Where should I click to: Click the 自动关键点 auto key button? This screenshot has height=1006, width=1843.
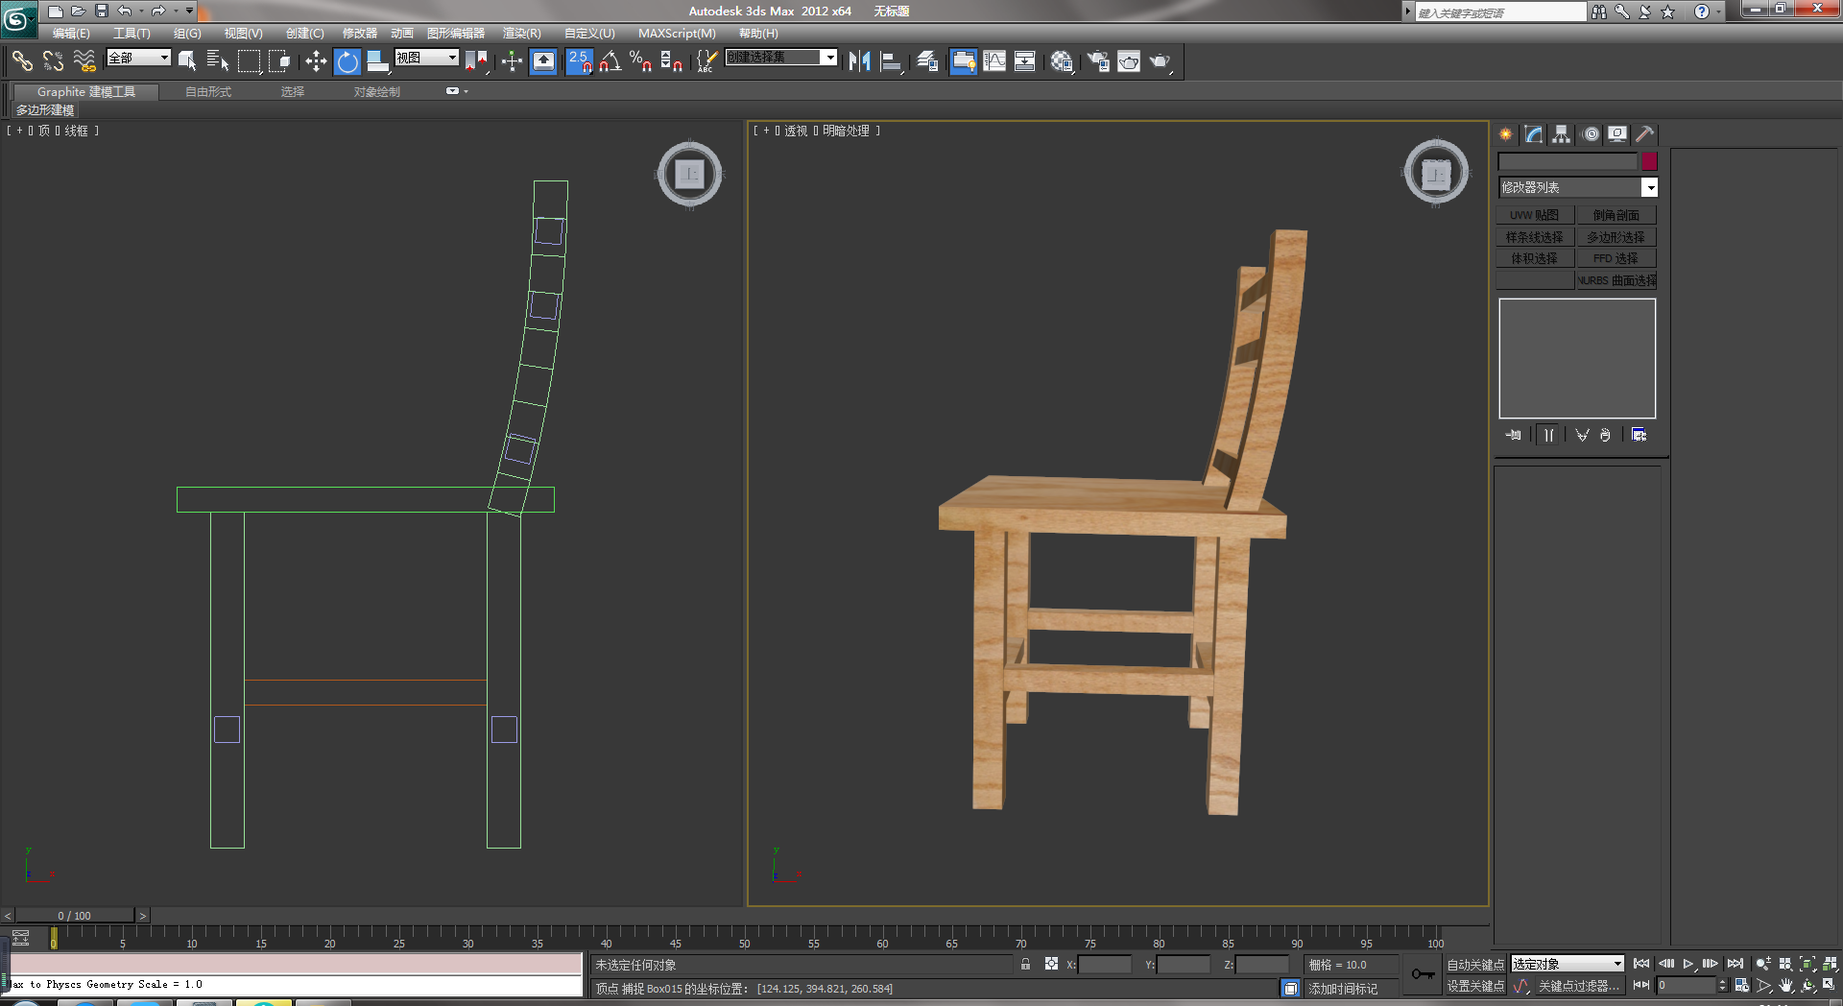point(1475,965)
